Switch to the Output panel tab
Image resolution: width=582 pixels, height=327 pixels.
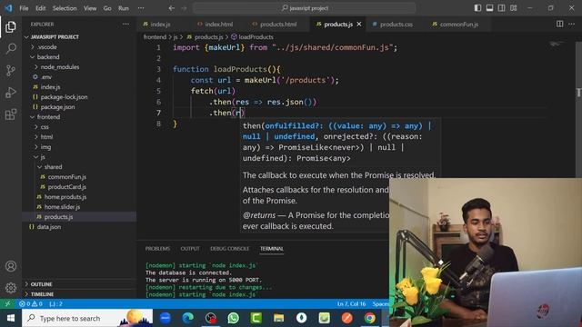point(190,248)
